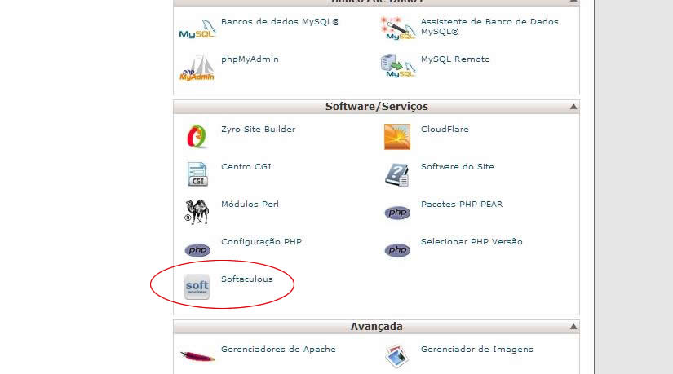Open Centro CGI link
Viewport: 673px width, 374px height.
tap(246, 166)
